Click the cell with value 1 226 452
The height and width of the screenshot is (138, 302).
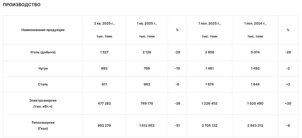[209, 103]
